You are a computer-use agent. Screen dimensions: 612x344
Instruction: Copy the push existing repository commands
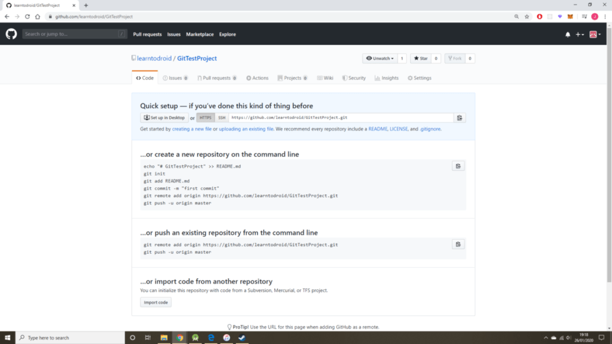click(x=458, y=244)
